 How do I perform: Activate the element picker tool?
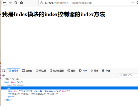(x=4, y=71)
